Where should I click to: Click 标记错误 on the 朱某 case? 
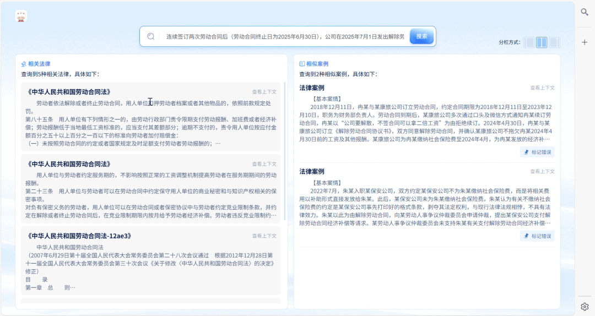tap(537, 236)
